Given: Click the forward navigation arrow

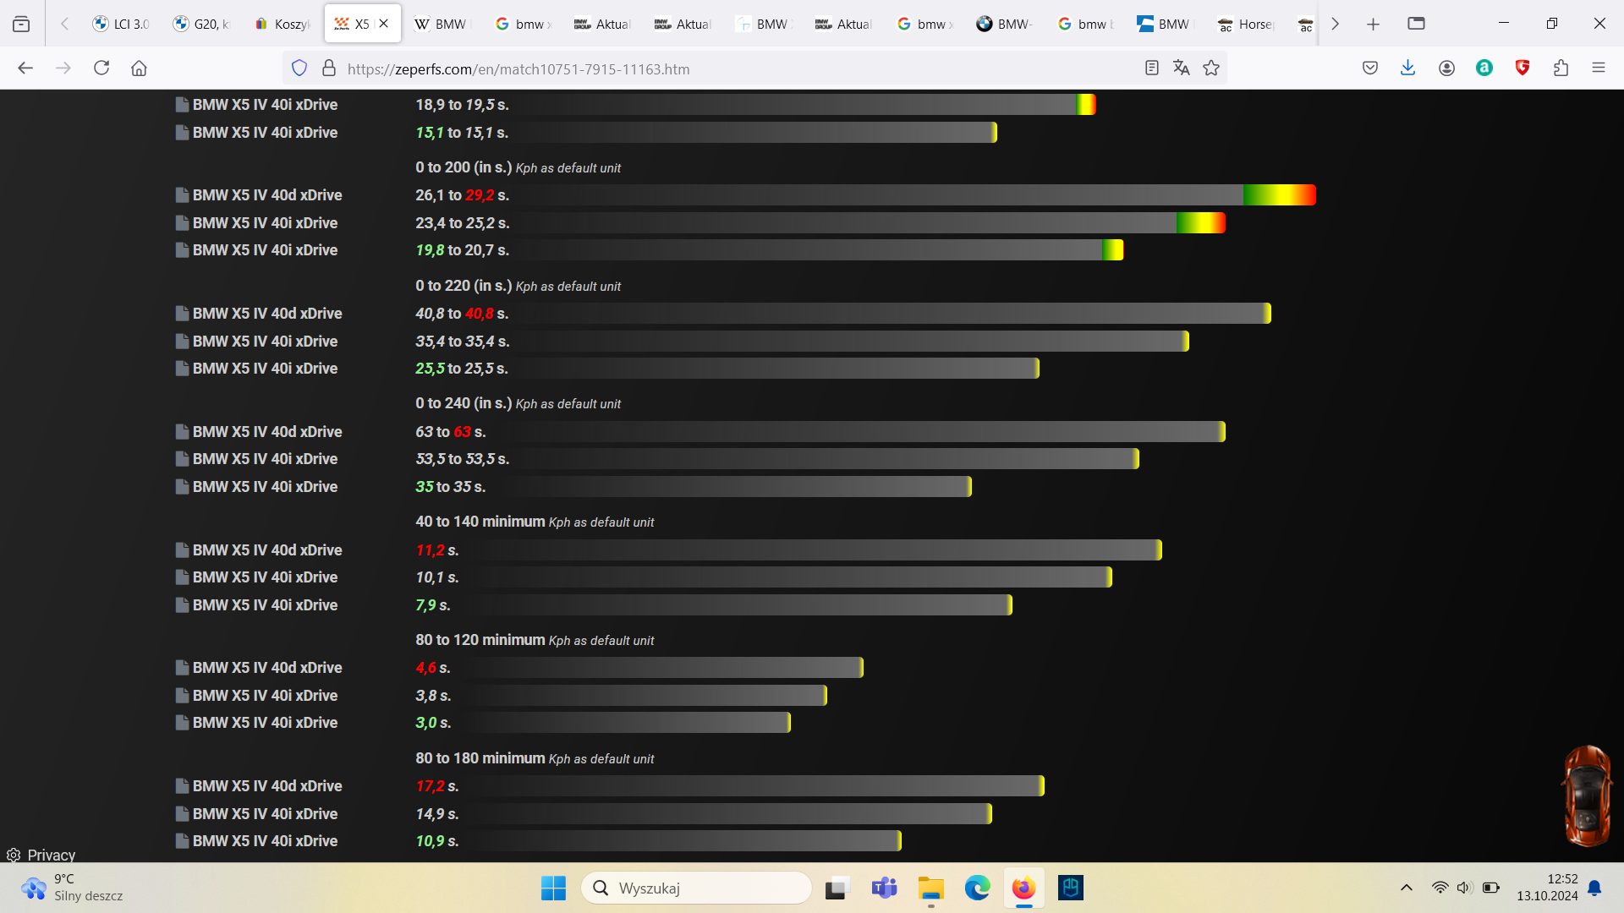Looking at the screenshot, I should point(63,68).
